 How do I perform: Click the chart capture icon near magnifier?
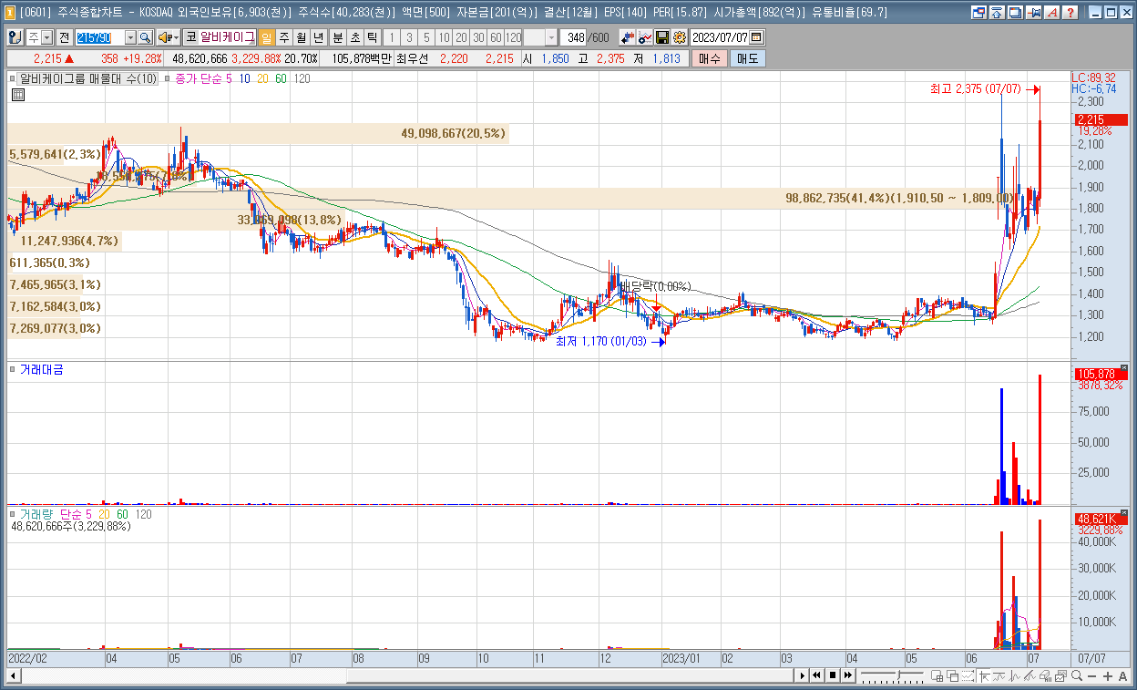point(1060,675)
